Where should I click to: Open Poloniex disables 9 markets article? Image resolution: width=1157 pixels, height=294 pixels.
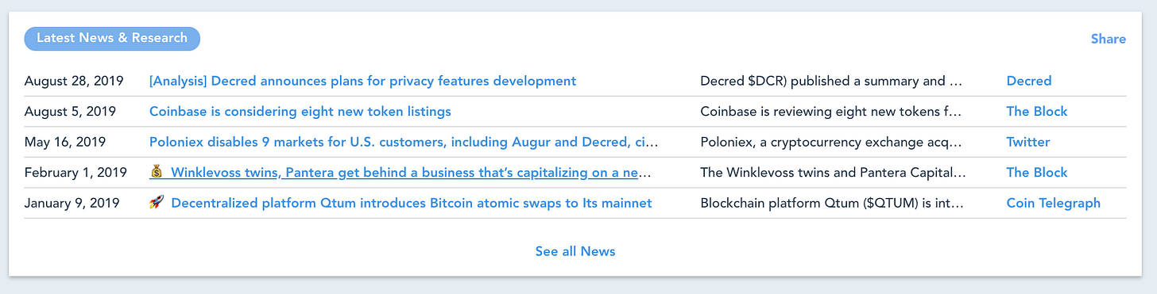pos(404,143)
